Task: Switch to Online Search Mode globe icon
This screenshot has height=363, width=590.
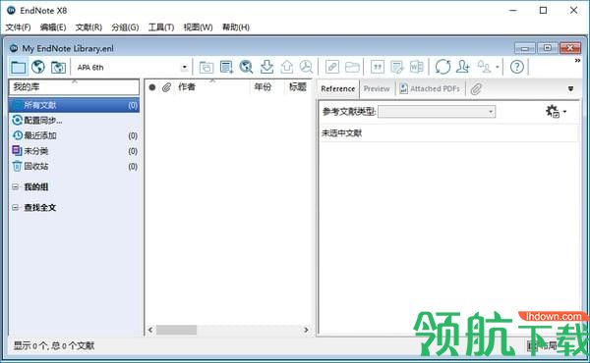Action: click(38, 67)
